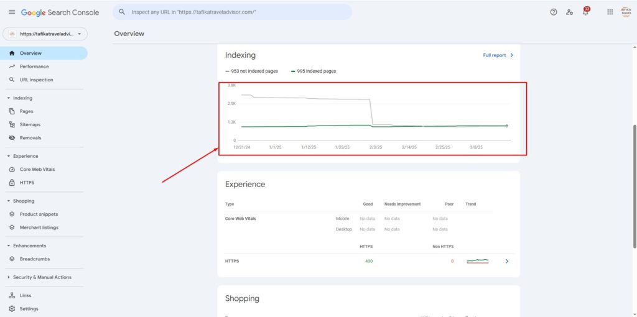This screenshot has height=317, width=637.
Task: Collapse the Experience sidebar section
Action: click(x=9, y=156)
